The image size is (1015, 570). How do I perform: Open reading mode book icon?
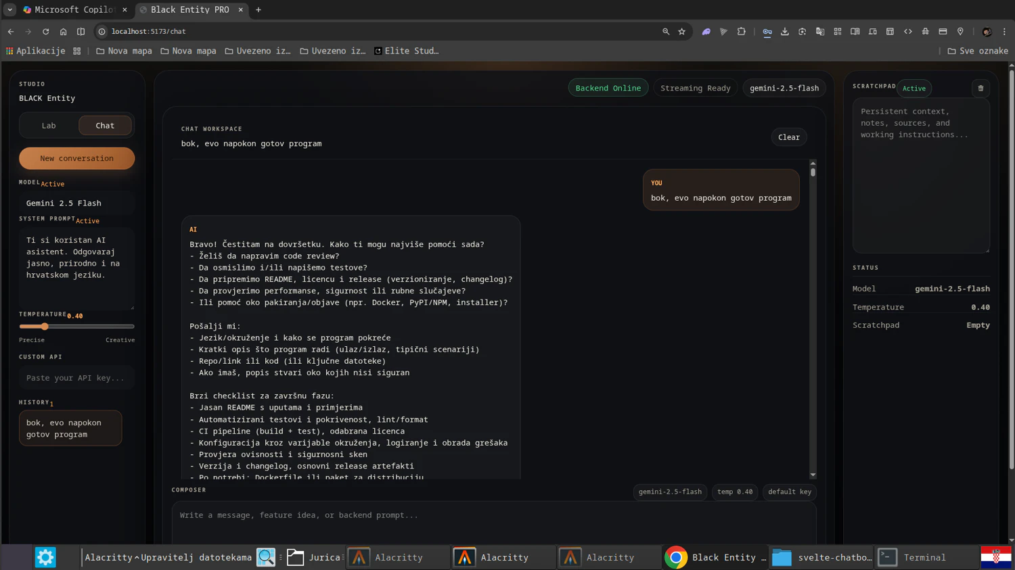[855, 32]
